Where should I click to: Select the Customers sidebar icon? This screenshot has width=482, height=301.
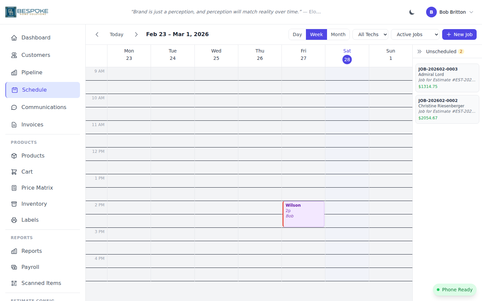click(14, 55)
